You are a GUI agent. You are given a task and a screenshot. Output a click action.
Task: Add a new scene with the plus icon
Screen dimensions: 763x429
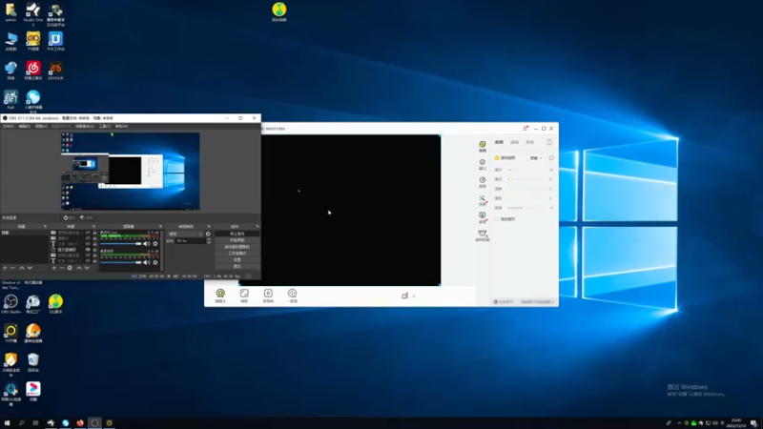click(5, 268)
